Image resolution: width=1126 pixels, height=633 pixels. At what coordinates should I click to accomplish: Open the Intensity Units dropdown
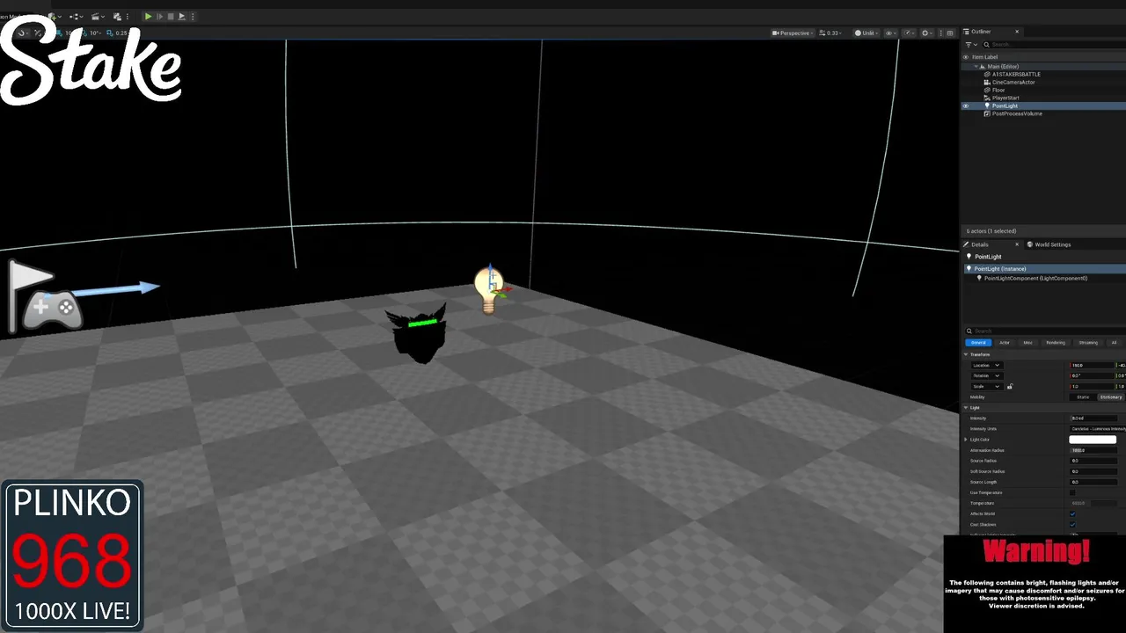coord(1098,429)
